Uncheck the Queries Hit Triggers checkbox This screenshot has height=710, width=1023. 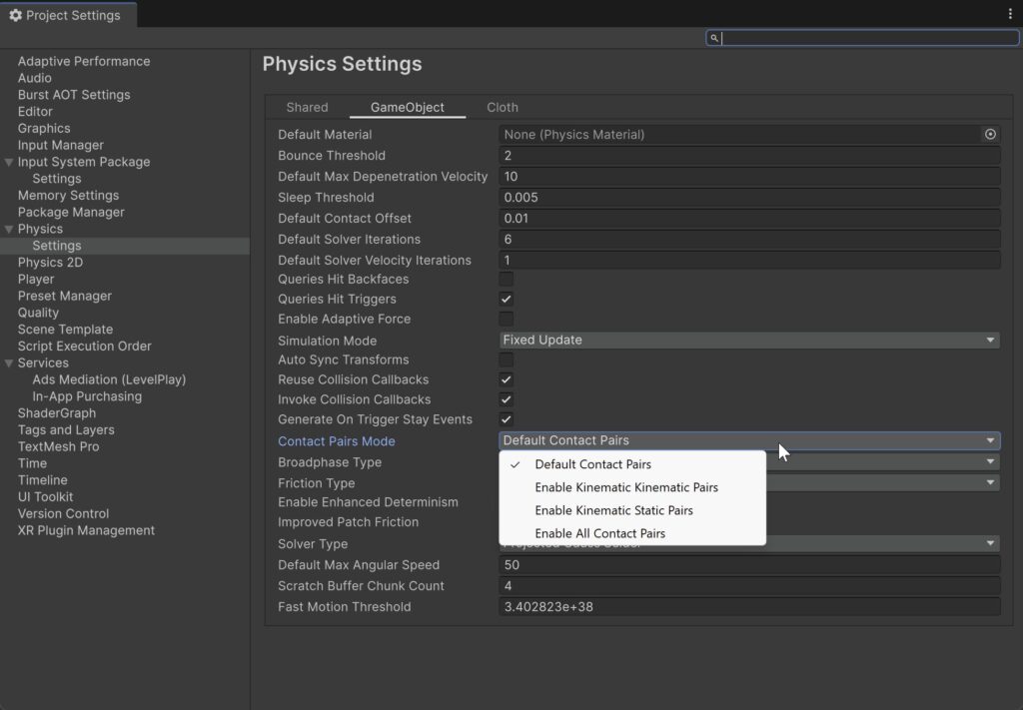(x=507, y=299)
